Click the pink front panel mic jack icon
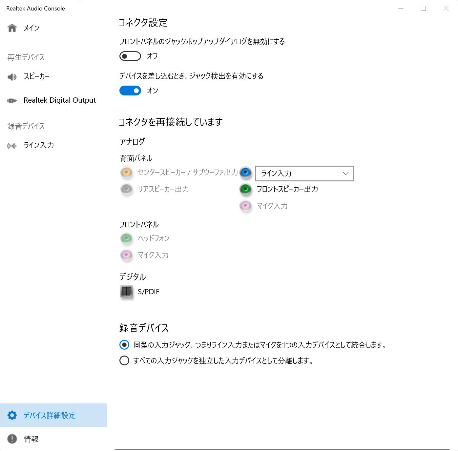Screen dimensions: 458x451 (x=126, y=255)
